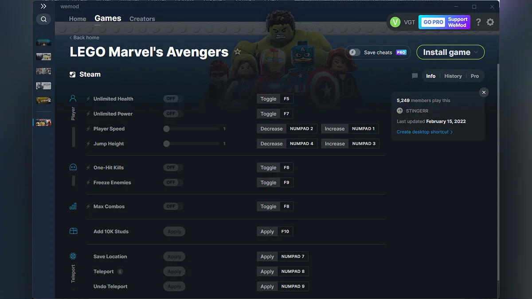Click the F5 hotkey for Unlimited Health

(286, 99)
